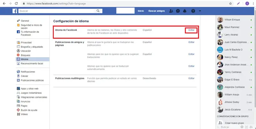The height and width of the screenshot is (129, 256).
Task: Open chat with Jhon Anderson Ansel
Action: 235,65
